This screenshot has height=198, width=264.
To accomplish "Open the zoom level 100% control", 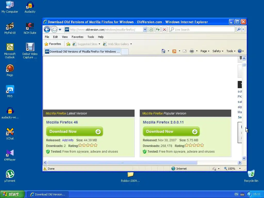I will [232, 169].
